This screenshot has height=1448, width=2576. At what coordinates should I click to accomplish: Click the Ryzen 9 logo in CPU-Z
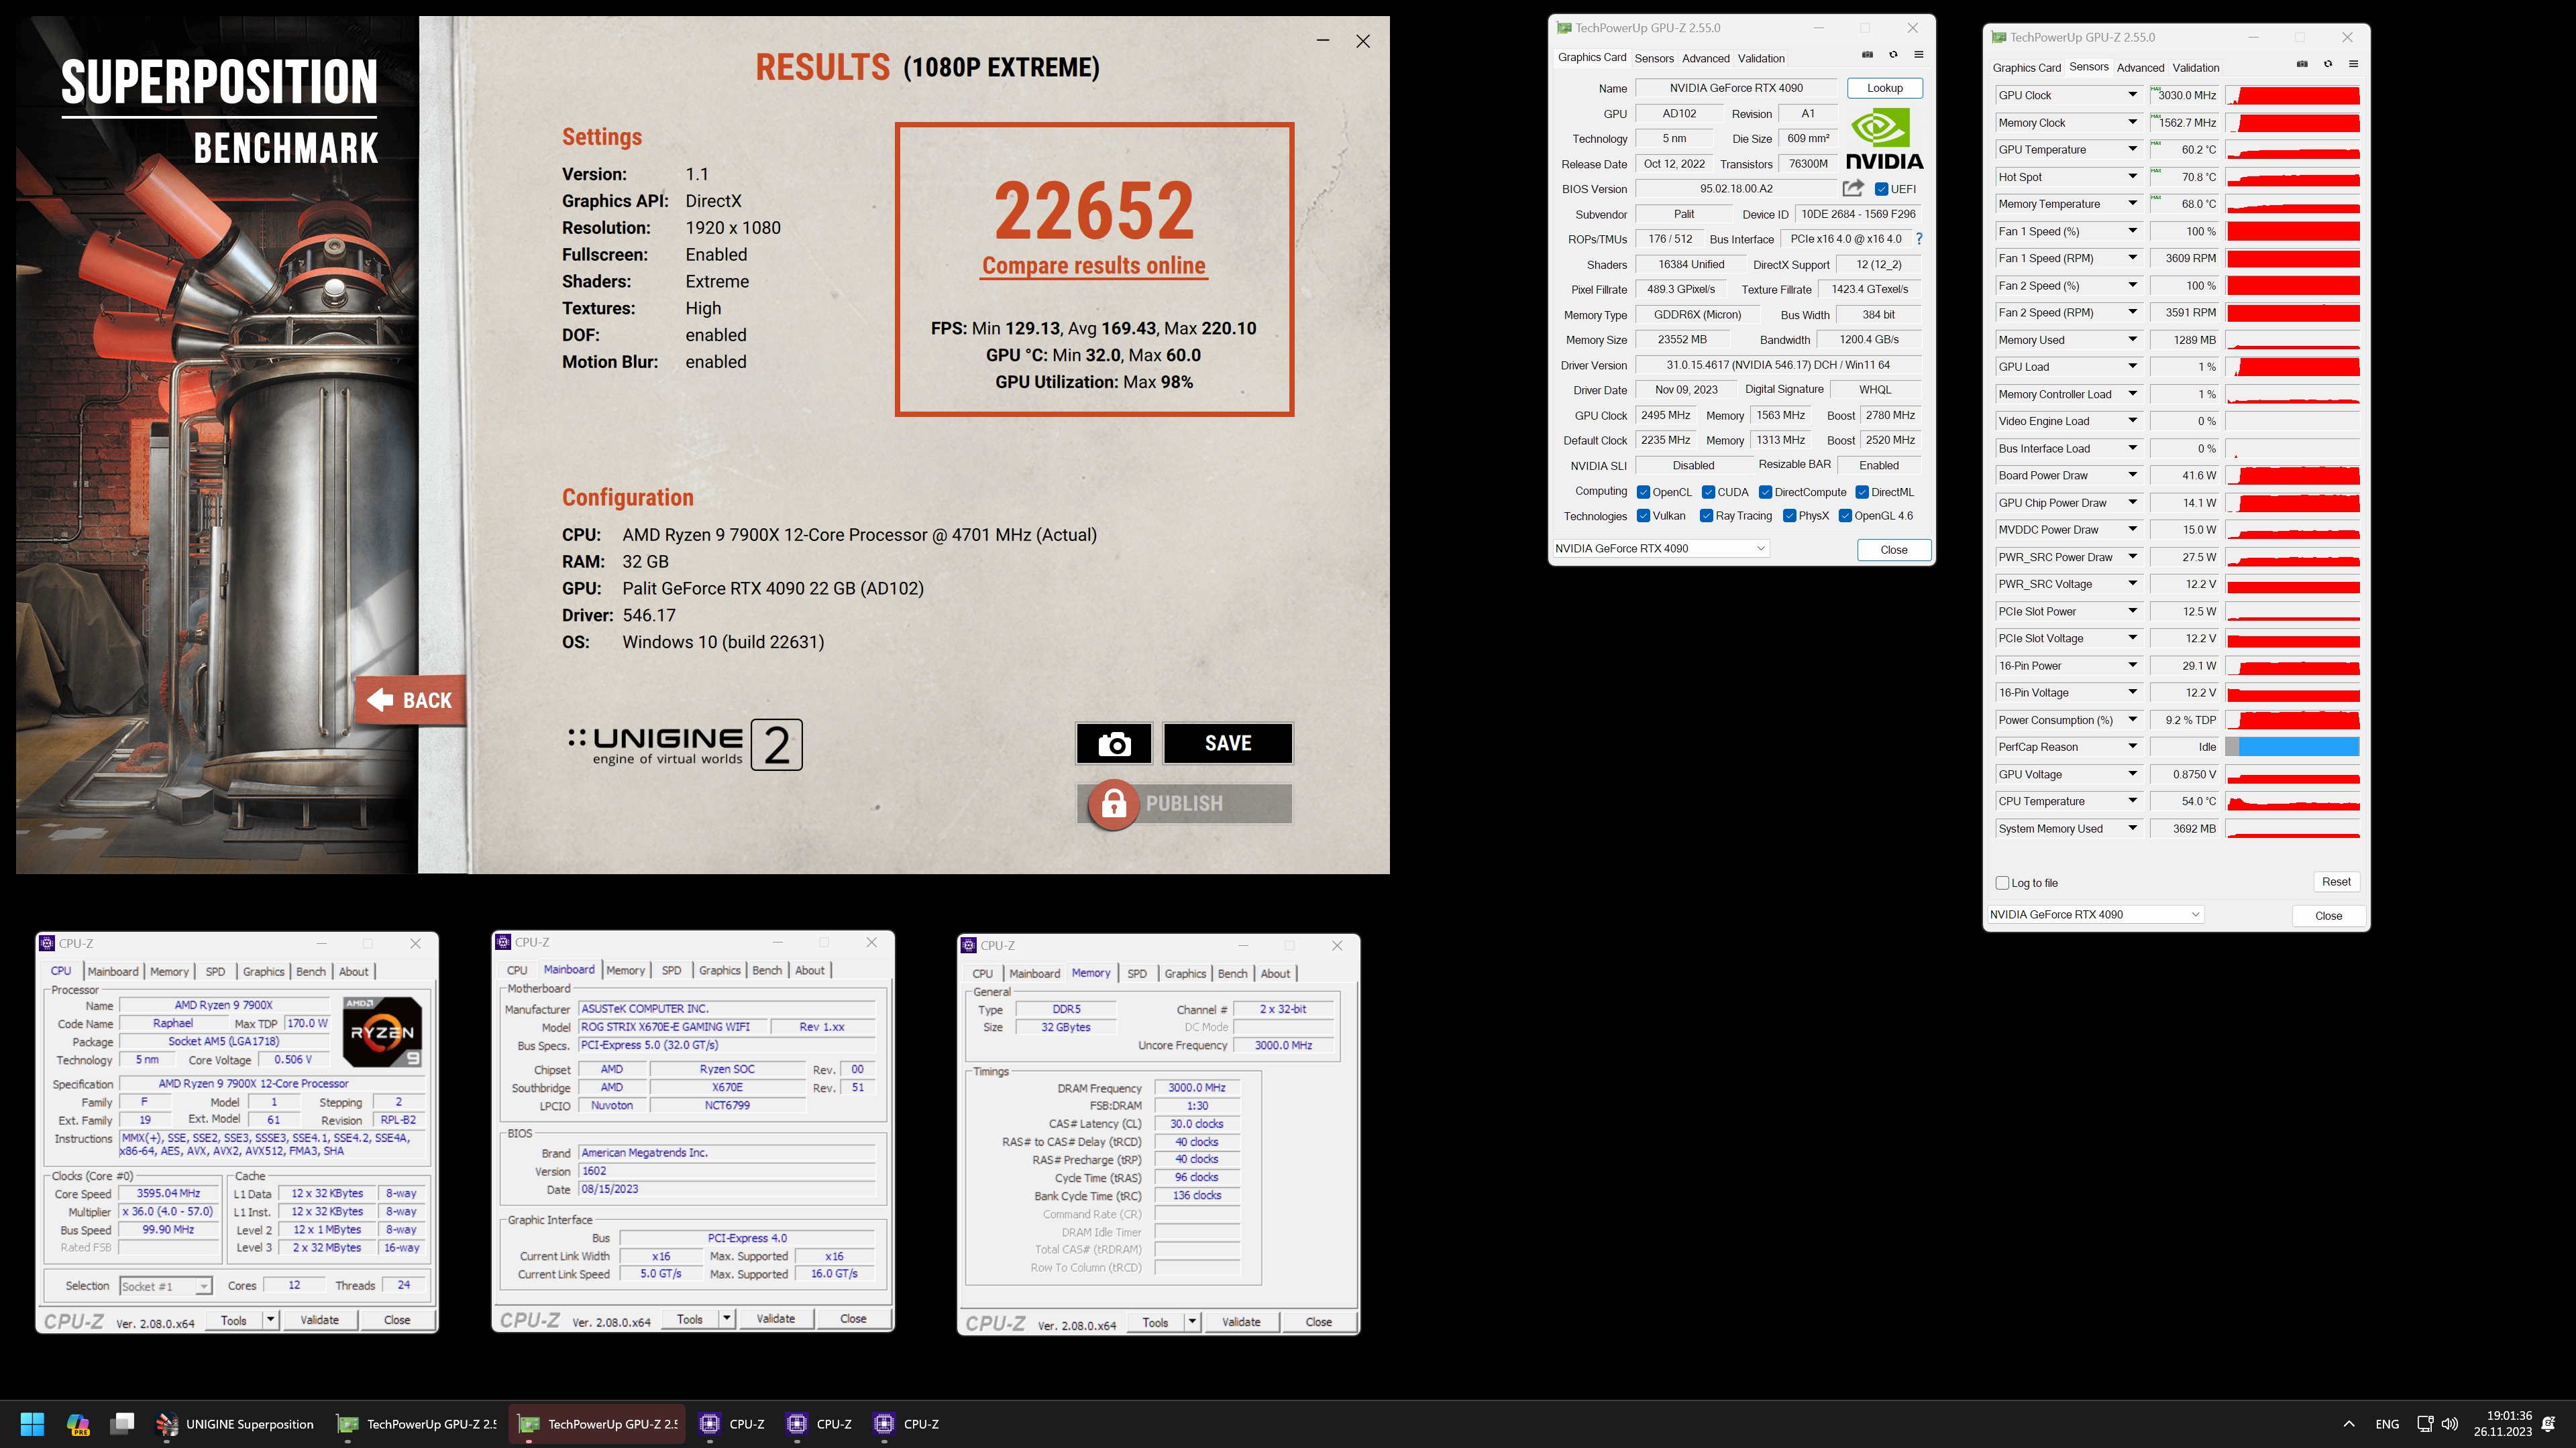pyautogui.click(x=381, y=1031)
